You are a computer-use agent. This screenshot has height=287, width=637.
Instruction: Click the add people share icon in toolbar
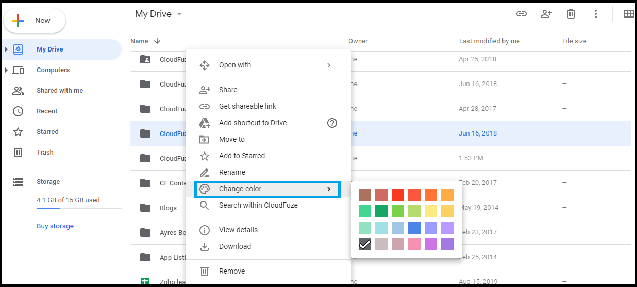(546, 14)
